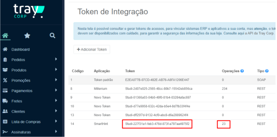
Task: Open Clientes in the sidebar
Action: click(18, 112)
